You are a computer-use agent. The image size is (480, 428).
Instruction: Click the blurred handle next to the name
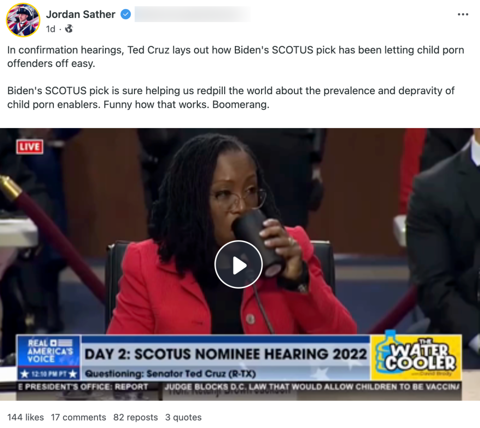tap(192, 14)
